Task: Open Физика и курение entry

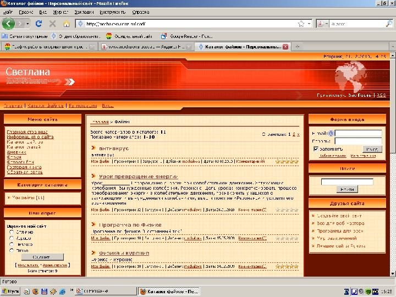Action: pyautogui.click(x=124, y=253)
